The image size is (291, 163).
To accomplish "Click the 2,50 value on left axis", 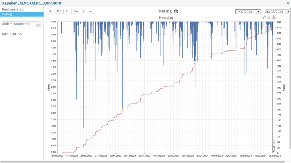I will (x=53, y=87).
